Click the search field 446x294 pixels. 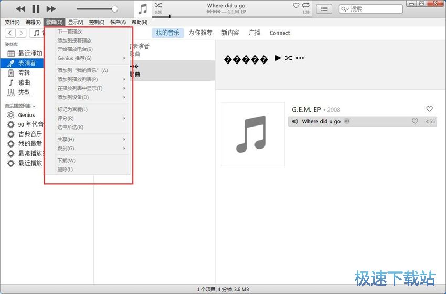370,9
